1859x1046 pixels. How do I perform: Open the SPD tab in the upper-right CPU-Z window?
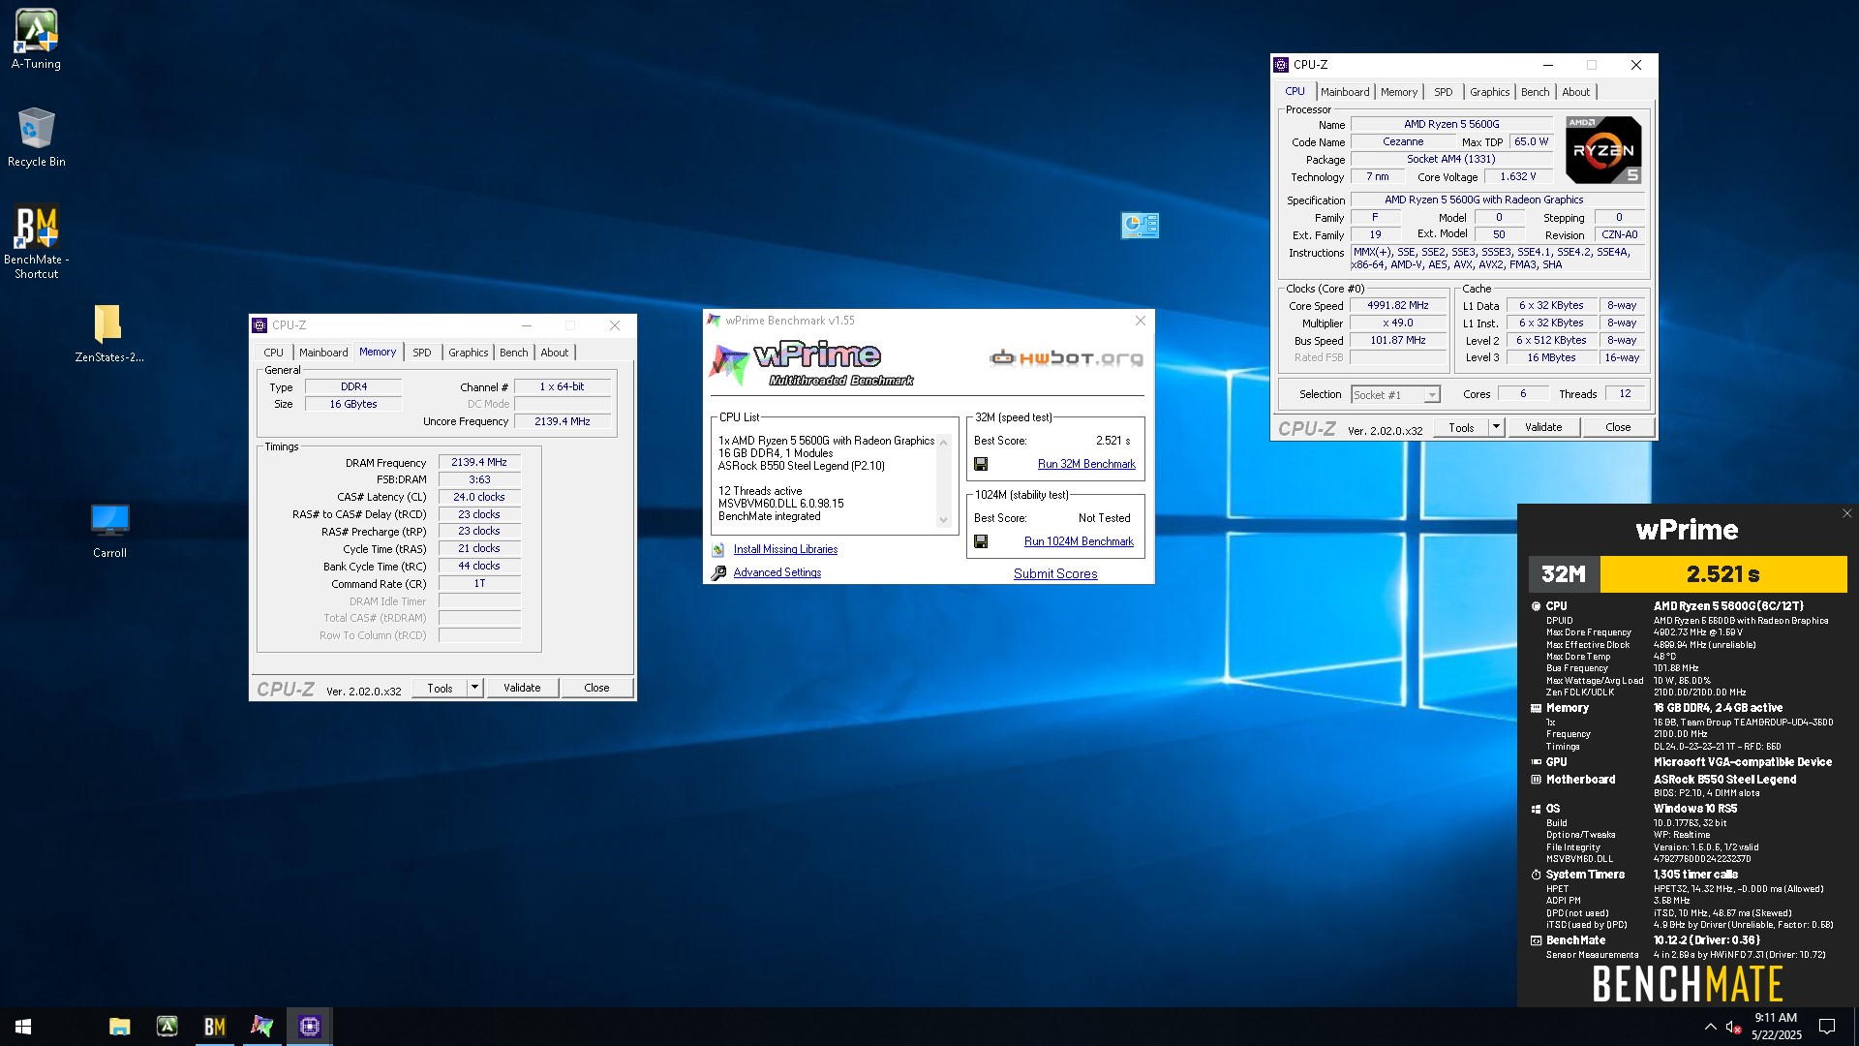pos(1444,92)
